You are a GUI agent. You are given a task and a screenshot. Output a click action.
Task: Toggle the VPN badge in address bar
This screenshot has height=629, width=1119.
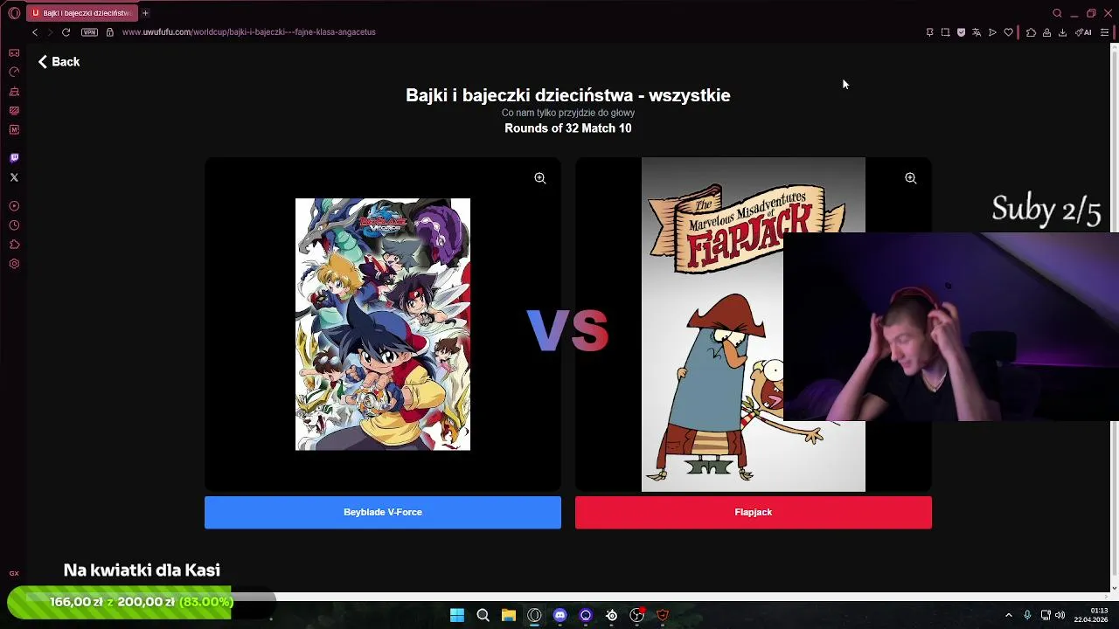(x=89, y=32)
